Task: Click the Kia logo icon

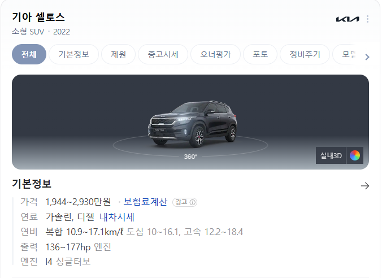Action: tap(348, 19)
